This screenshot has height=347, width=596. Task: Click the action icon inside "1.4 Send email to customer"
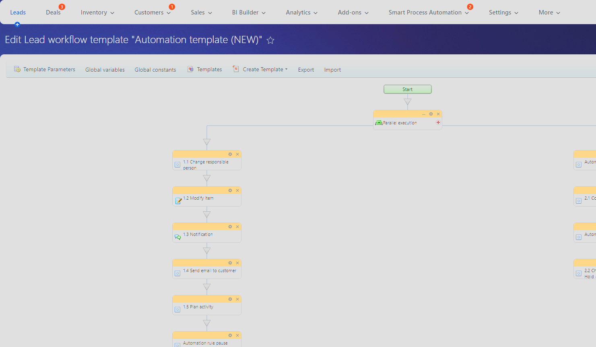[177, 273]
